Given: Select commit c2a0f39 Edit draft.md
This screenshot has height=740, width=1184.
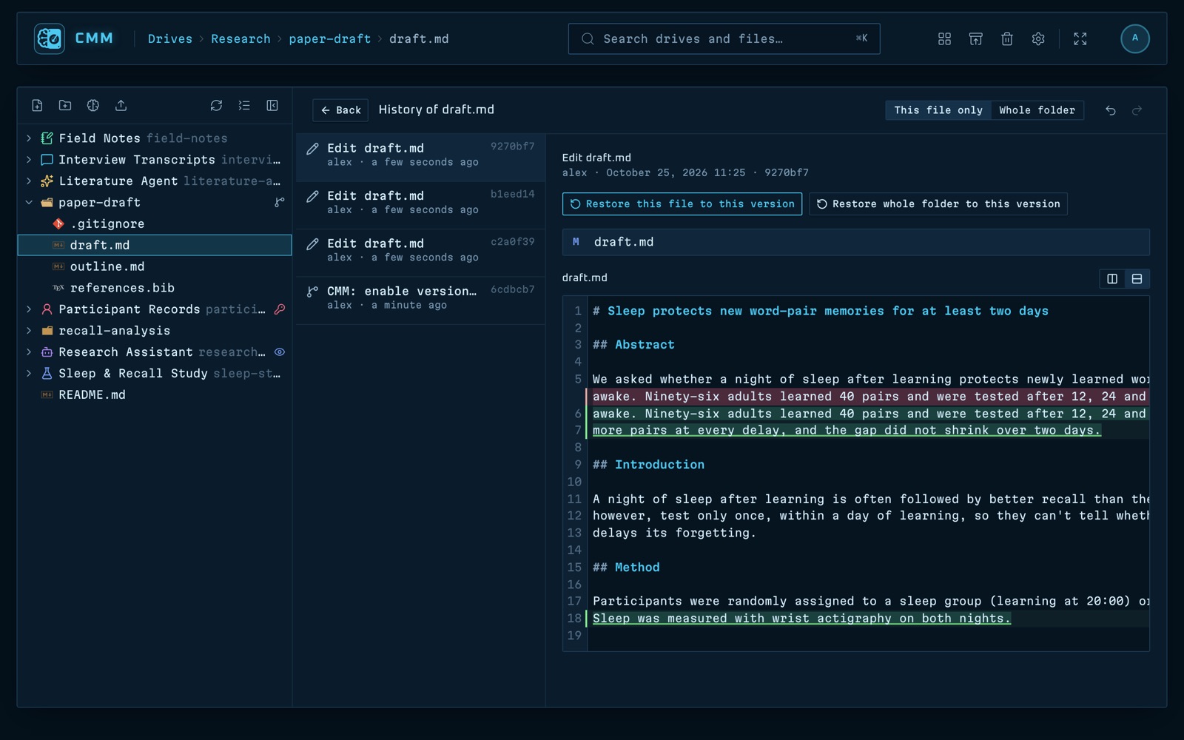Looking at the screenshot, I should pyautogui.click(x=420, y=253).
